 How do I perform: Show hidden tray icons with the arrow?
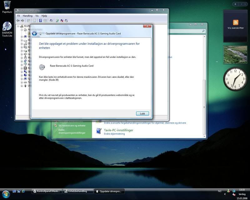(x=225, y=194)
